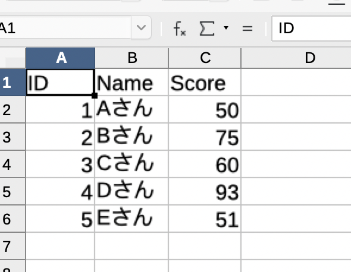Select the Name header cell
Viewport: 351px width, 272px height.
pos(132,83)
